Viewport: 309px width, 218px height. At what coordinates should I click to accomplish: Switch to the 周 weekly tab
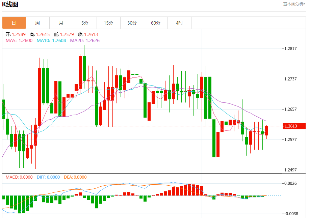click(37, 23)
